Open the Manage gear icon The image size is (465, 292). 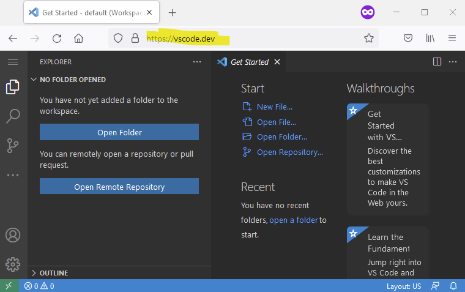click(13, 264)
